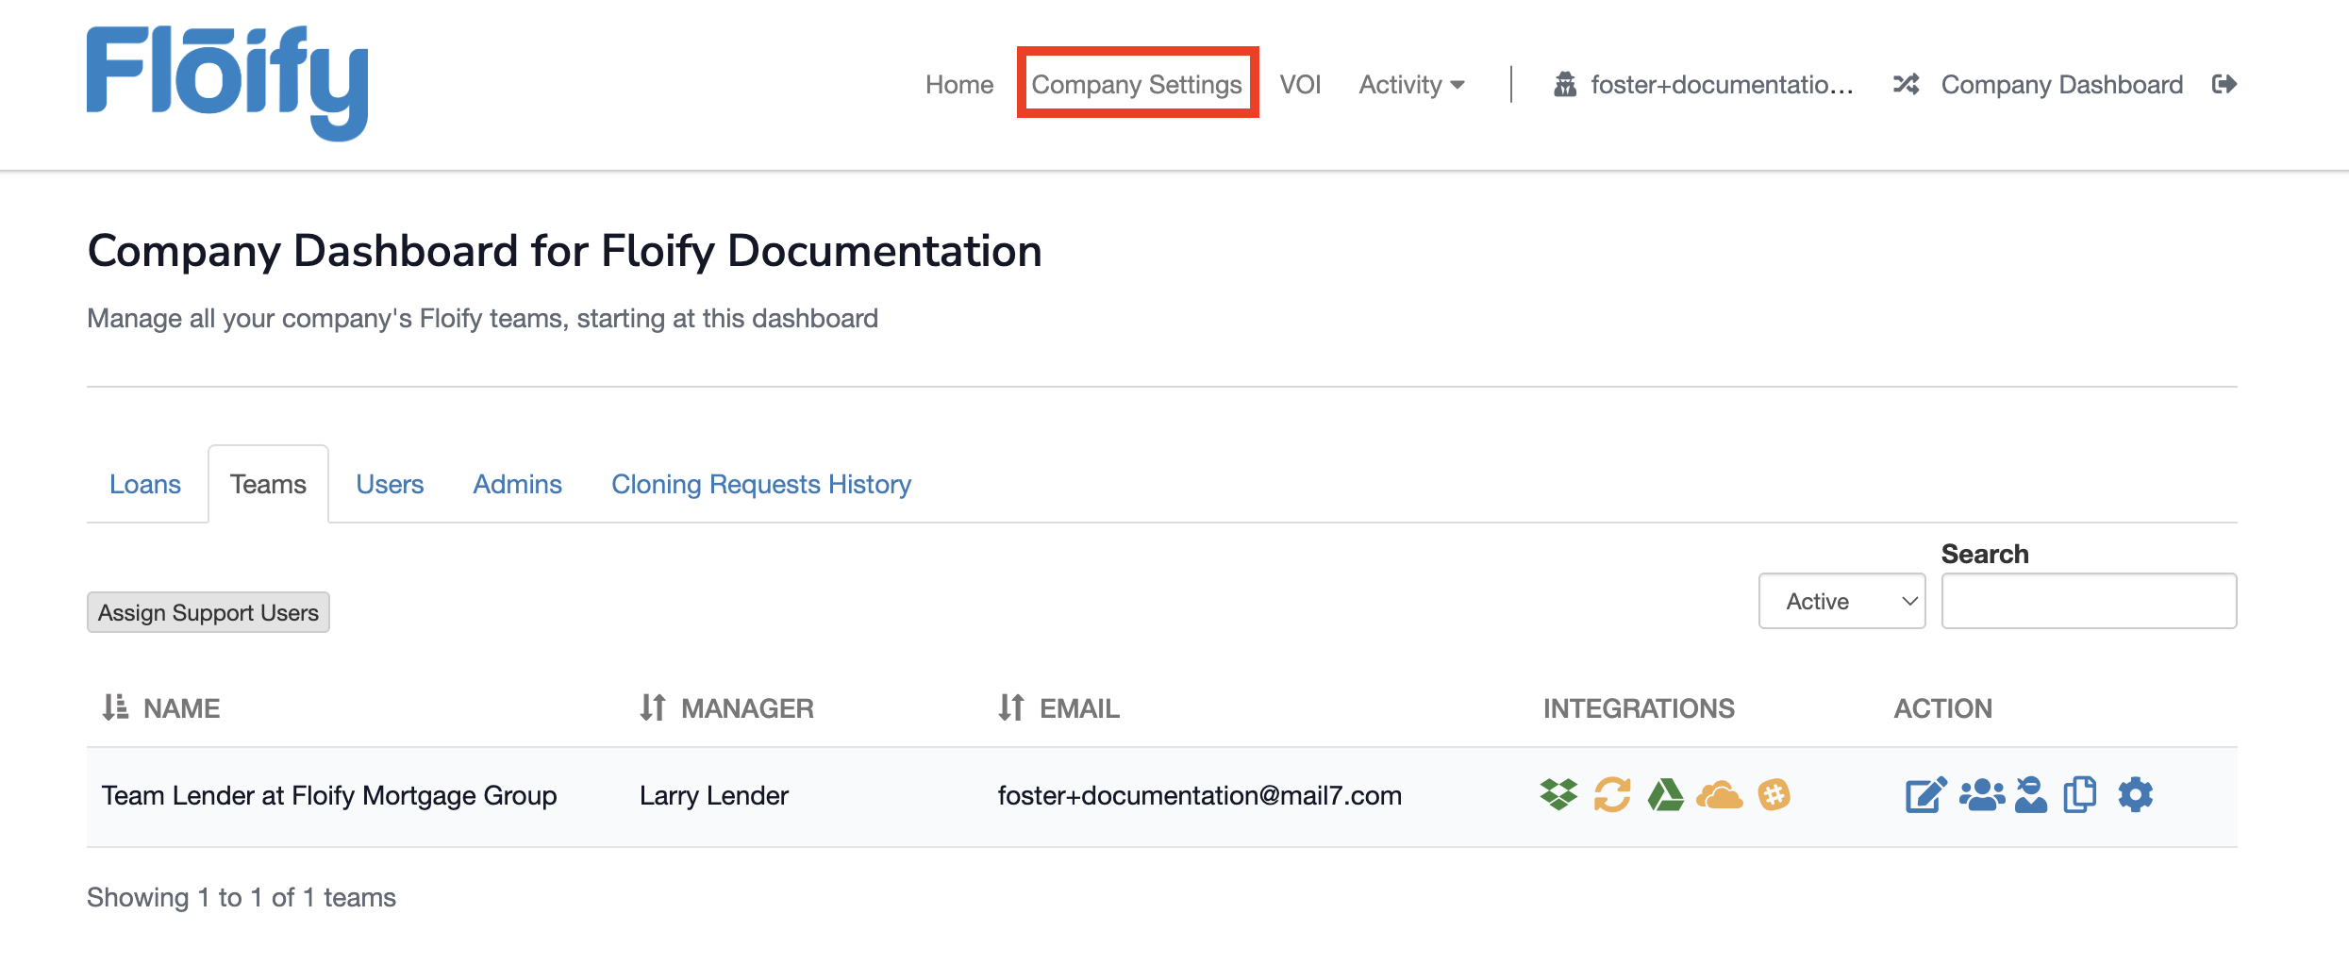Expand the Activity menu
Screen dimensions: 2349x964
[1410, 84]
